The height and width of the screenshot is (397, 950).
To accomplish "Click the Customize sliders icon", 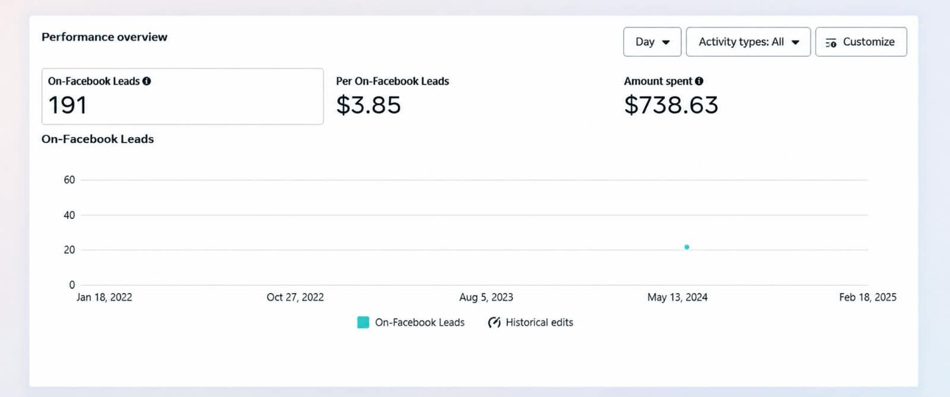I will click(x=831, y=43).
